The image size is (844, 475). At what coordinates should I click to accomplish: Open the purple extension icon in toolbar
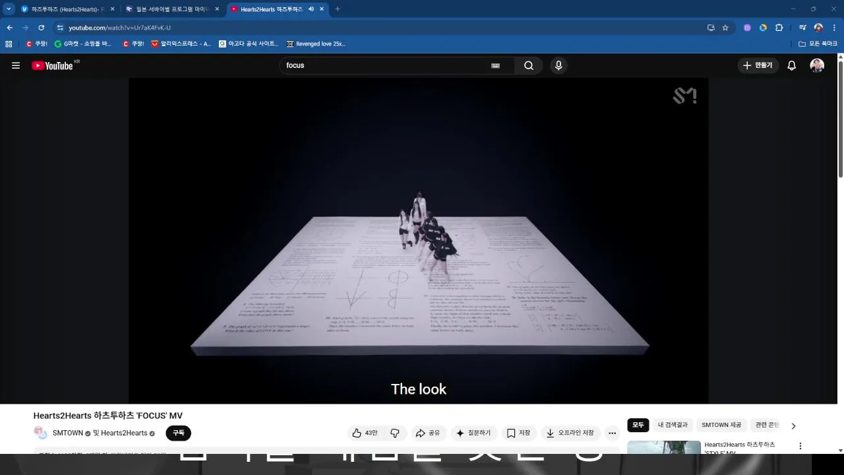pyautogui.click(x=747, y=28)
